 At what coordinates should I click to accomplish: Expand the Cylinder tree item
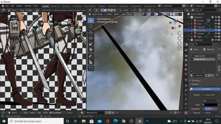[192, 33]
